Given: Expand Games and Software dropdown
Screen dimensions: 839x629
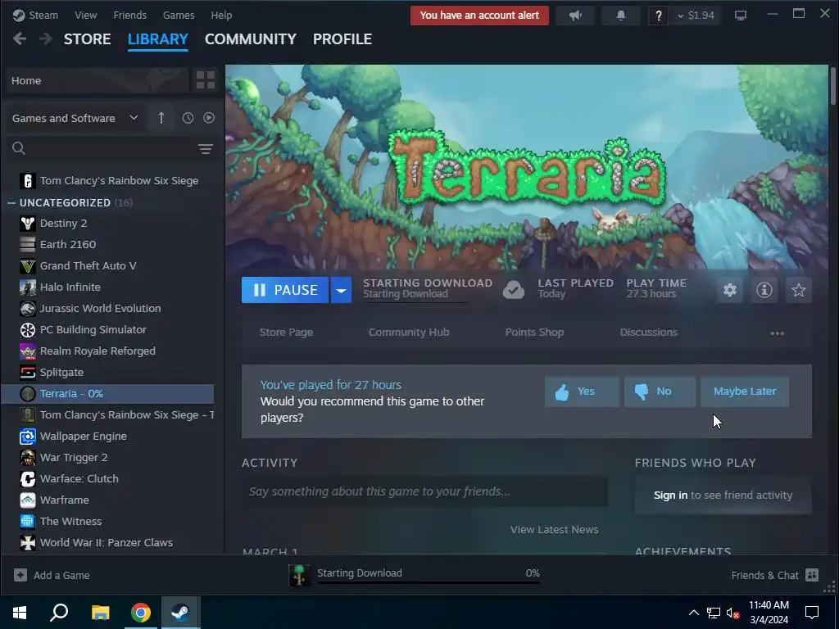Looking at the screenshot, I should click(x=75, y=118).
